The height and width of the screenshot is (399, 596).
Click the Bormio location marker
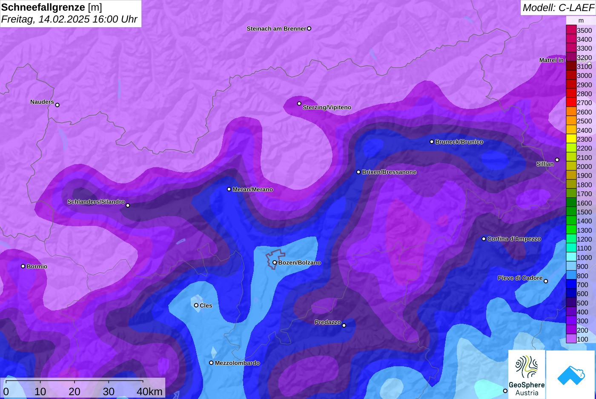(23, 266)
